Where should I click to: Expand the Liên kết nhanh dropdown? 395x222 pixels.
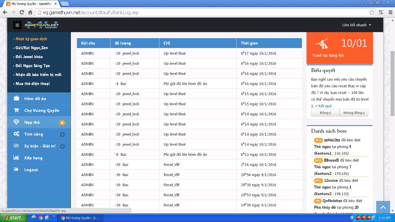tap(357, 25)
